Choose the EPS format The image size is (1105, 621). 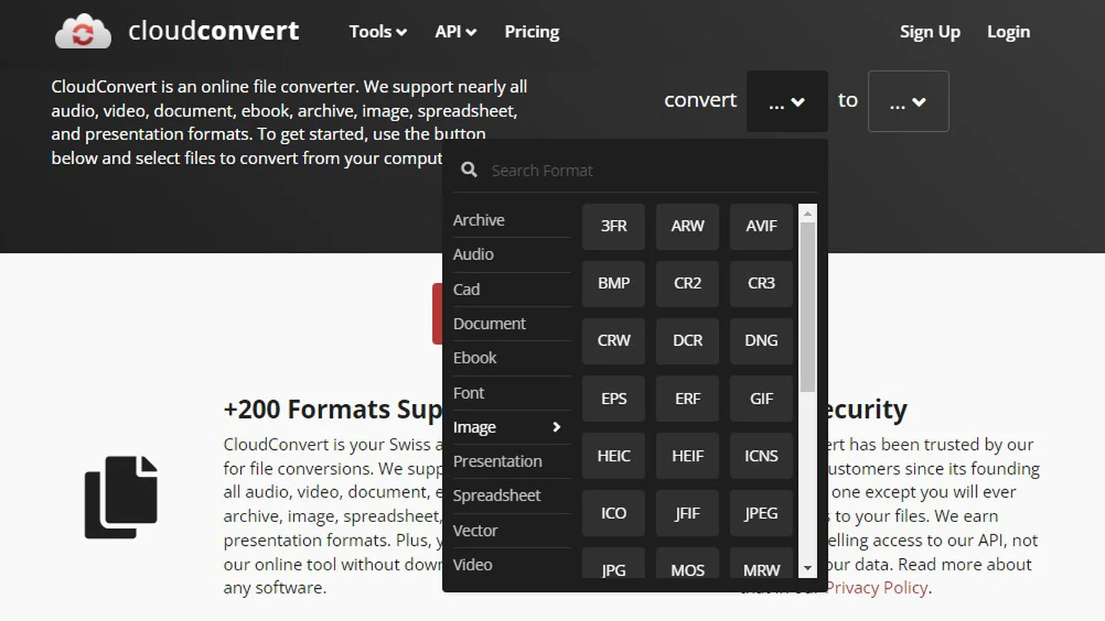(614, 399)
